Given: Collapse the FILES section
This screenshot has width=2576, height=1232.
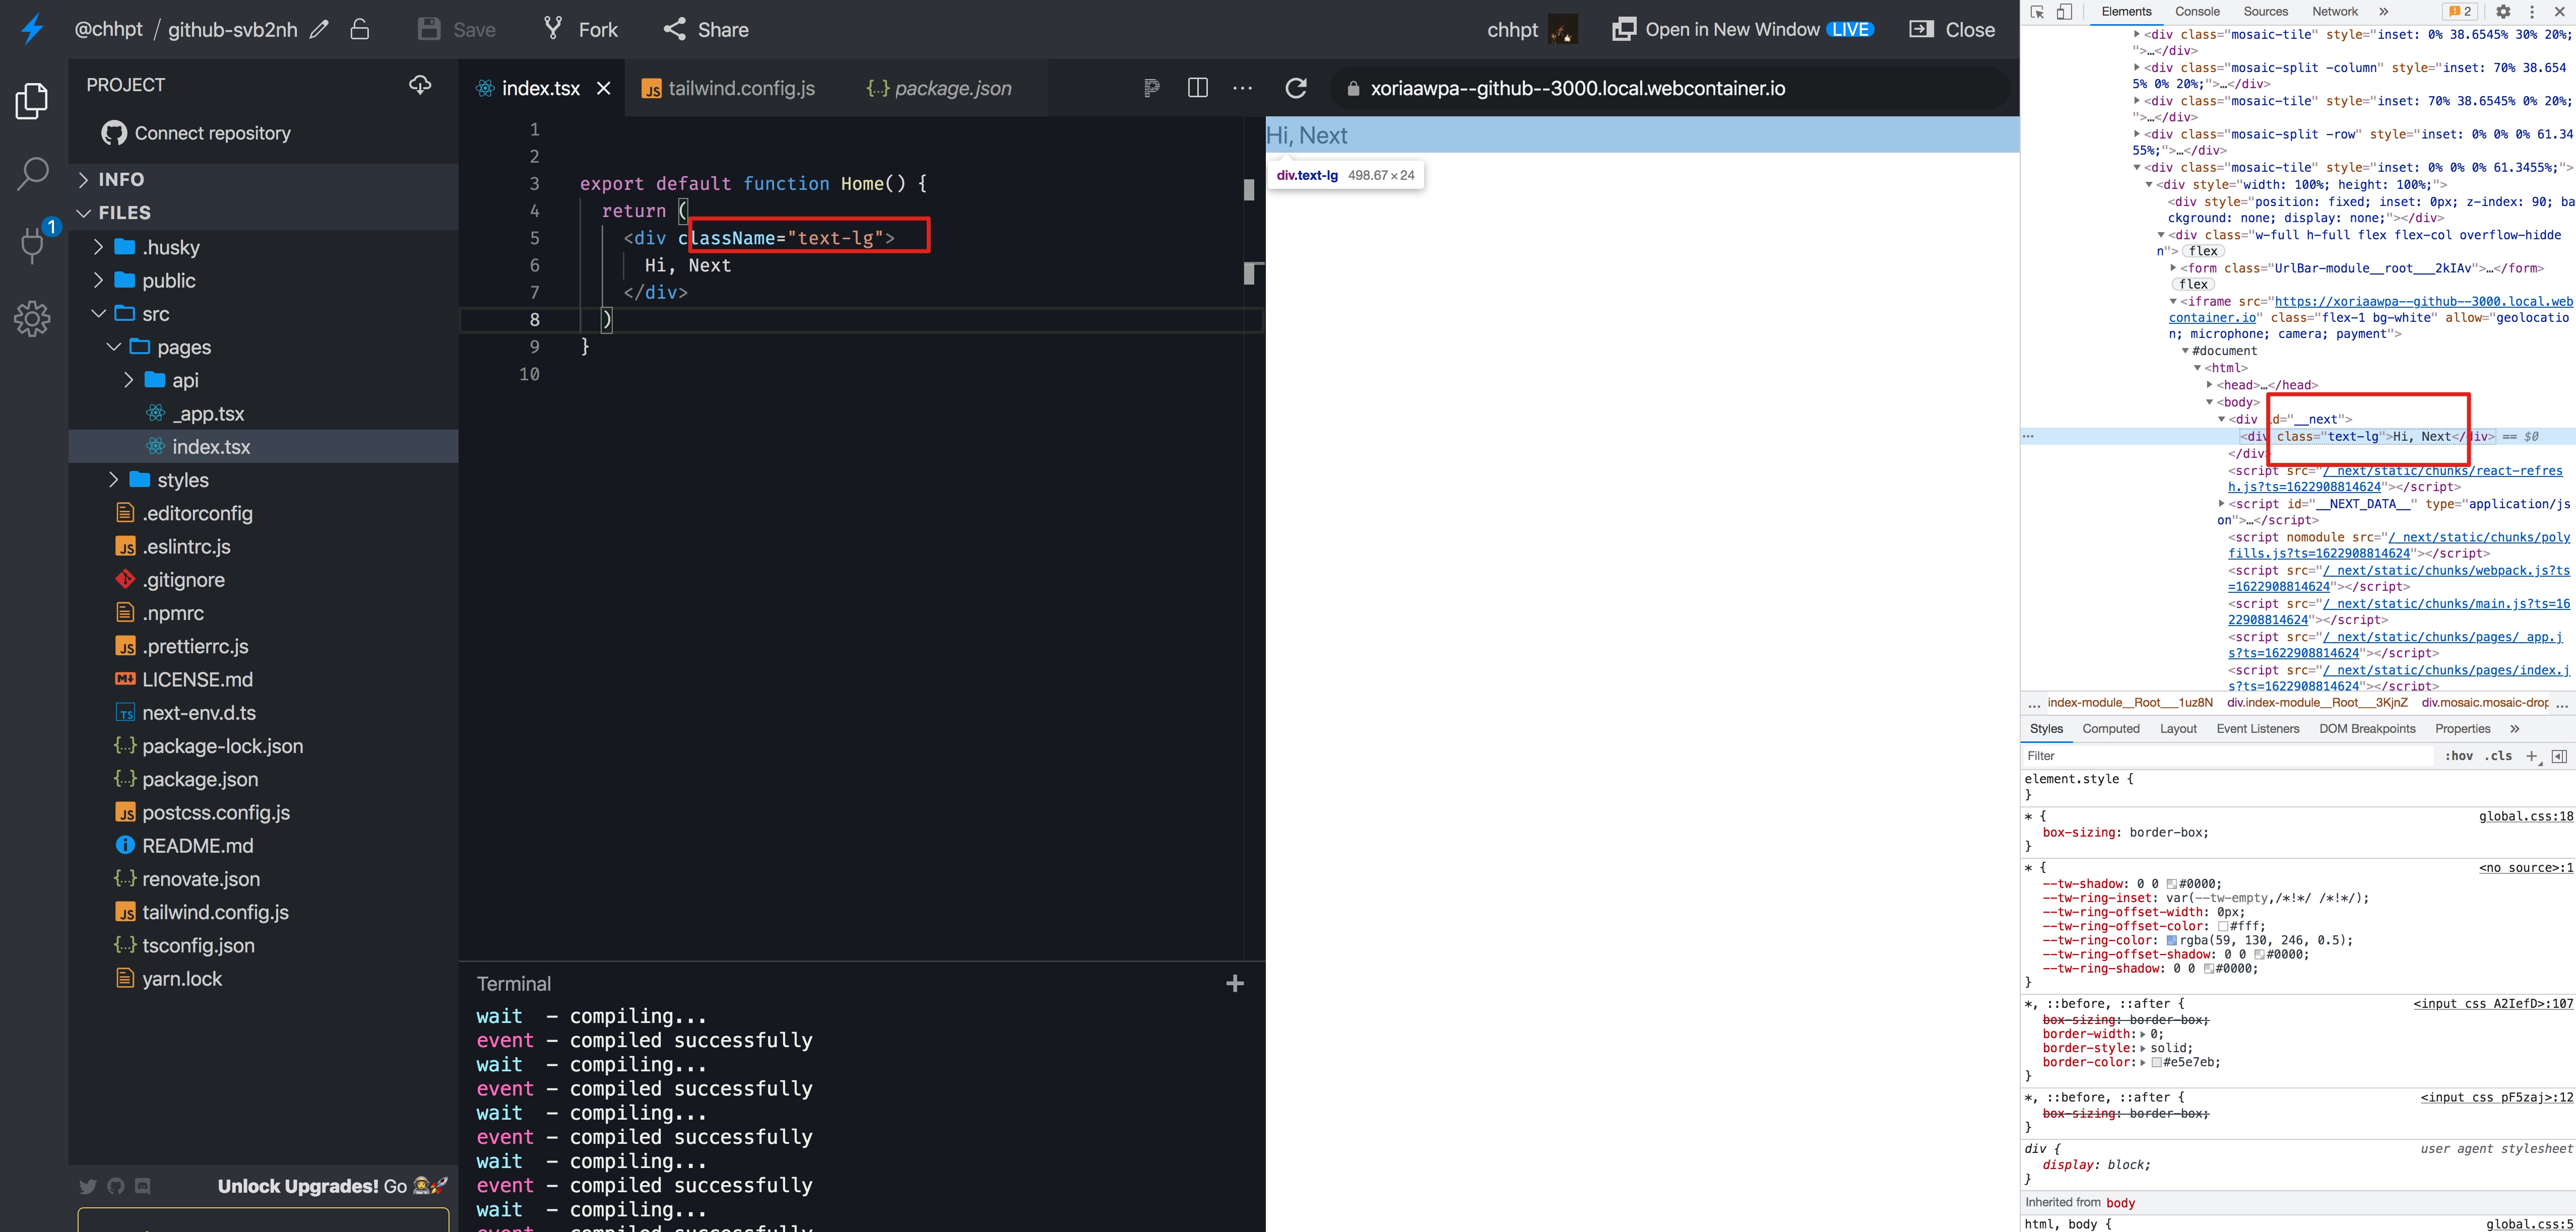Looking at the screenshot, I should tap(263, 213).
